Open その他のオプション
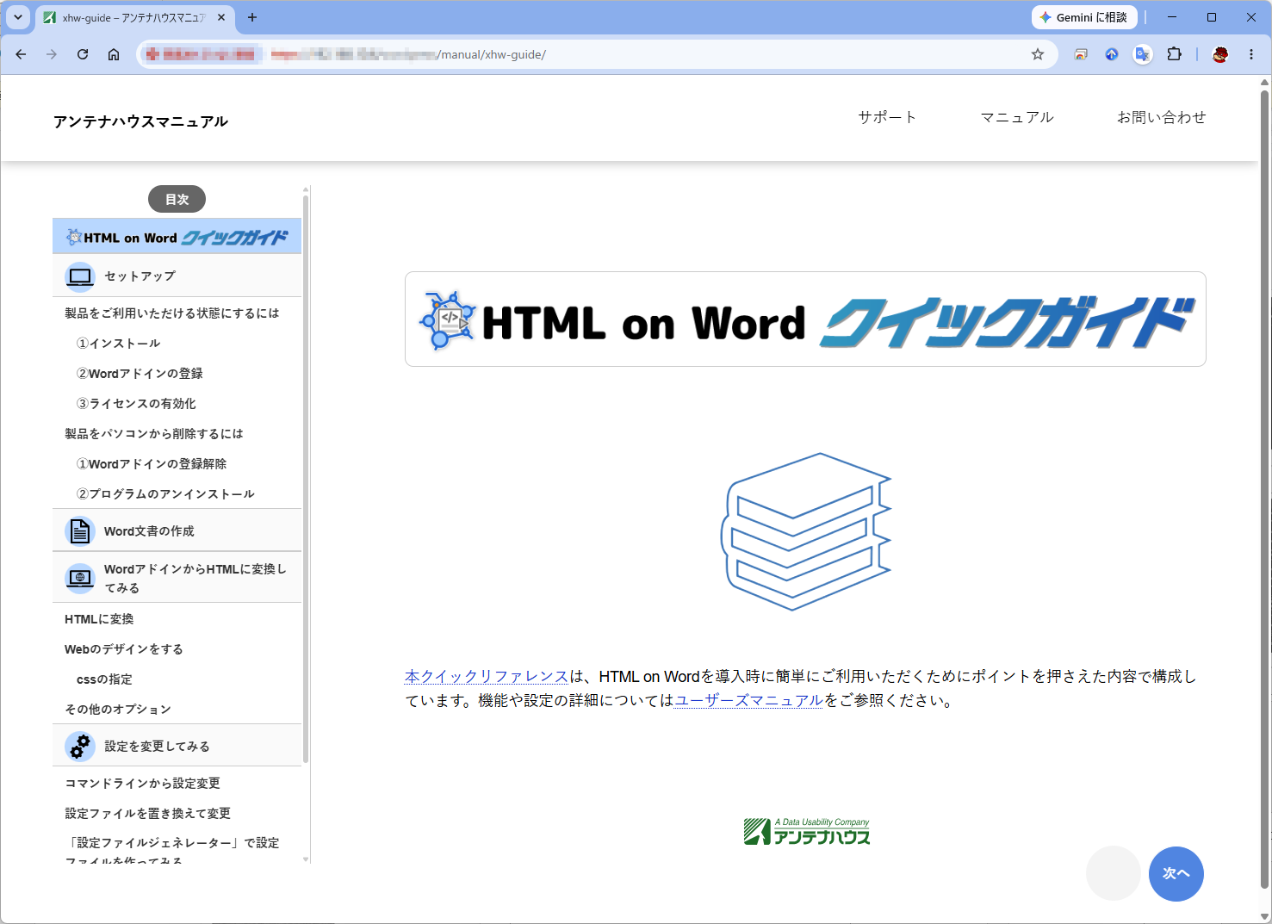Viewport: 1272px width, 924px height. (118, 710)
